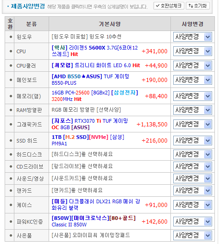The width and height of the screenshot is (220, 244).
Task: Open 사양변경 dropdown for 파워KC인증
Action: [x=192, y=221]
